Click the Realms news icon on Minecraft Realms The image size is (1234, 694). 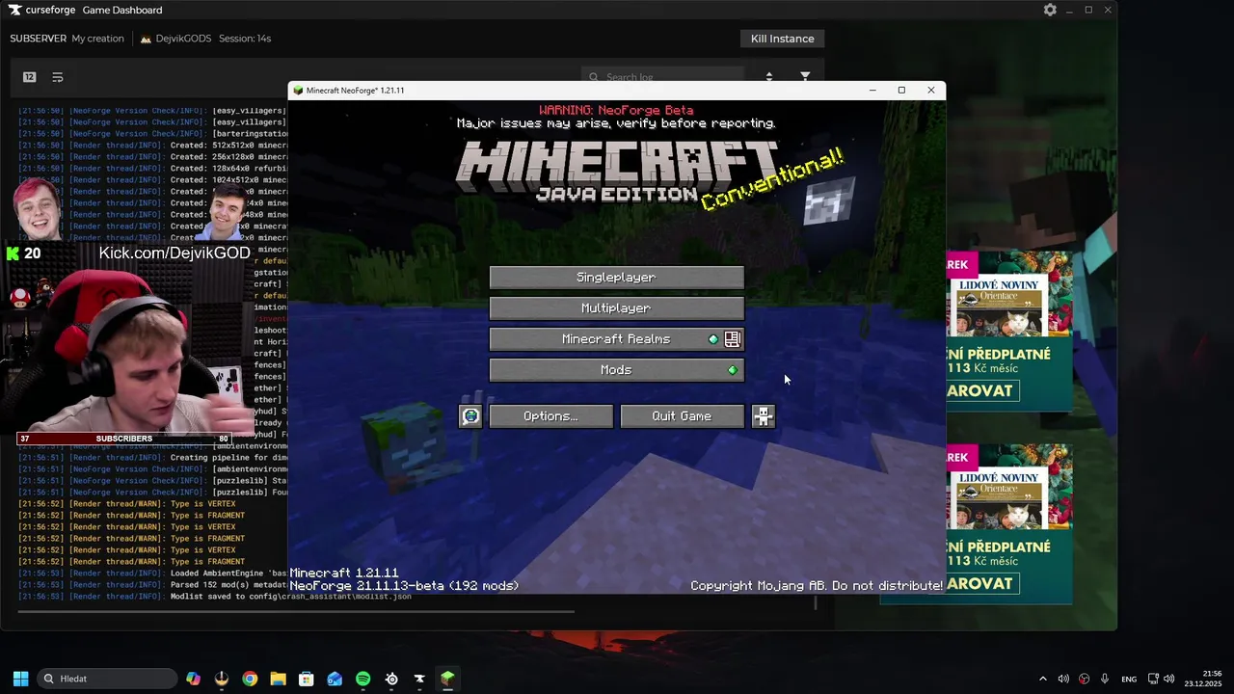click(x=733, y=339)
